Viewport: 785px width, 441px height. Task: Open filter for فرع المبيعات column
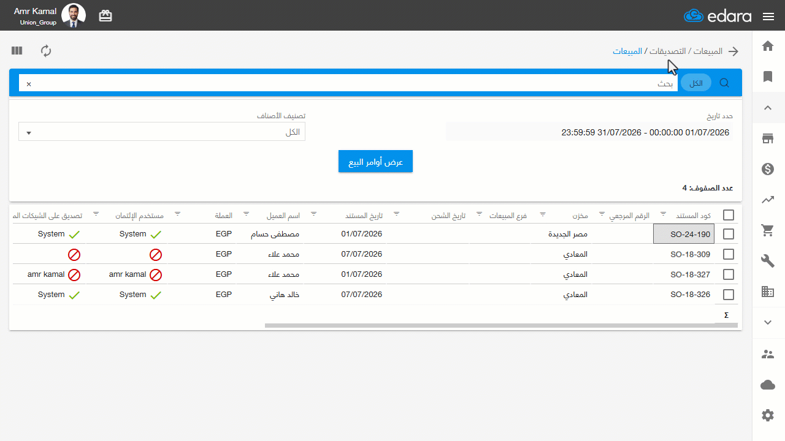tap(479, 214)
